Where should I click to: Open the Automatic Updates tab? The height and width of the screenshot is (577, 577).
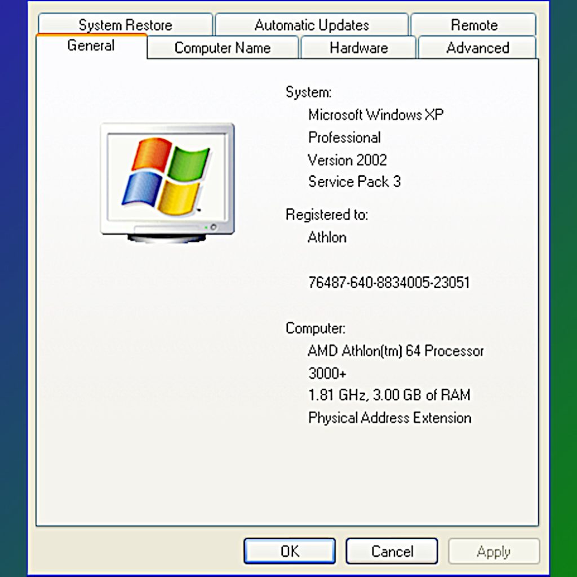(312, 24)
